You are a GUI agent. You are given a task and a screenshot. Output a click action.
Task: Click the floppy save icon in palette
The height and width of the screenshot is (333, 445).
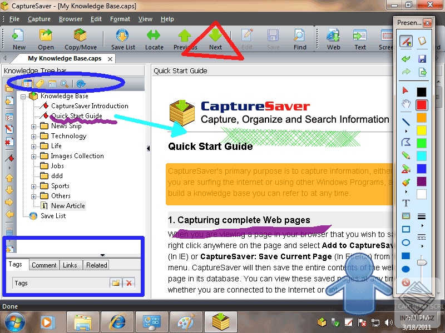pos(422,59)
